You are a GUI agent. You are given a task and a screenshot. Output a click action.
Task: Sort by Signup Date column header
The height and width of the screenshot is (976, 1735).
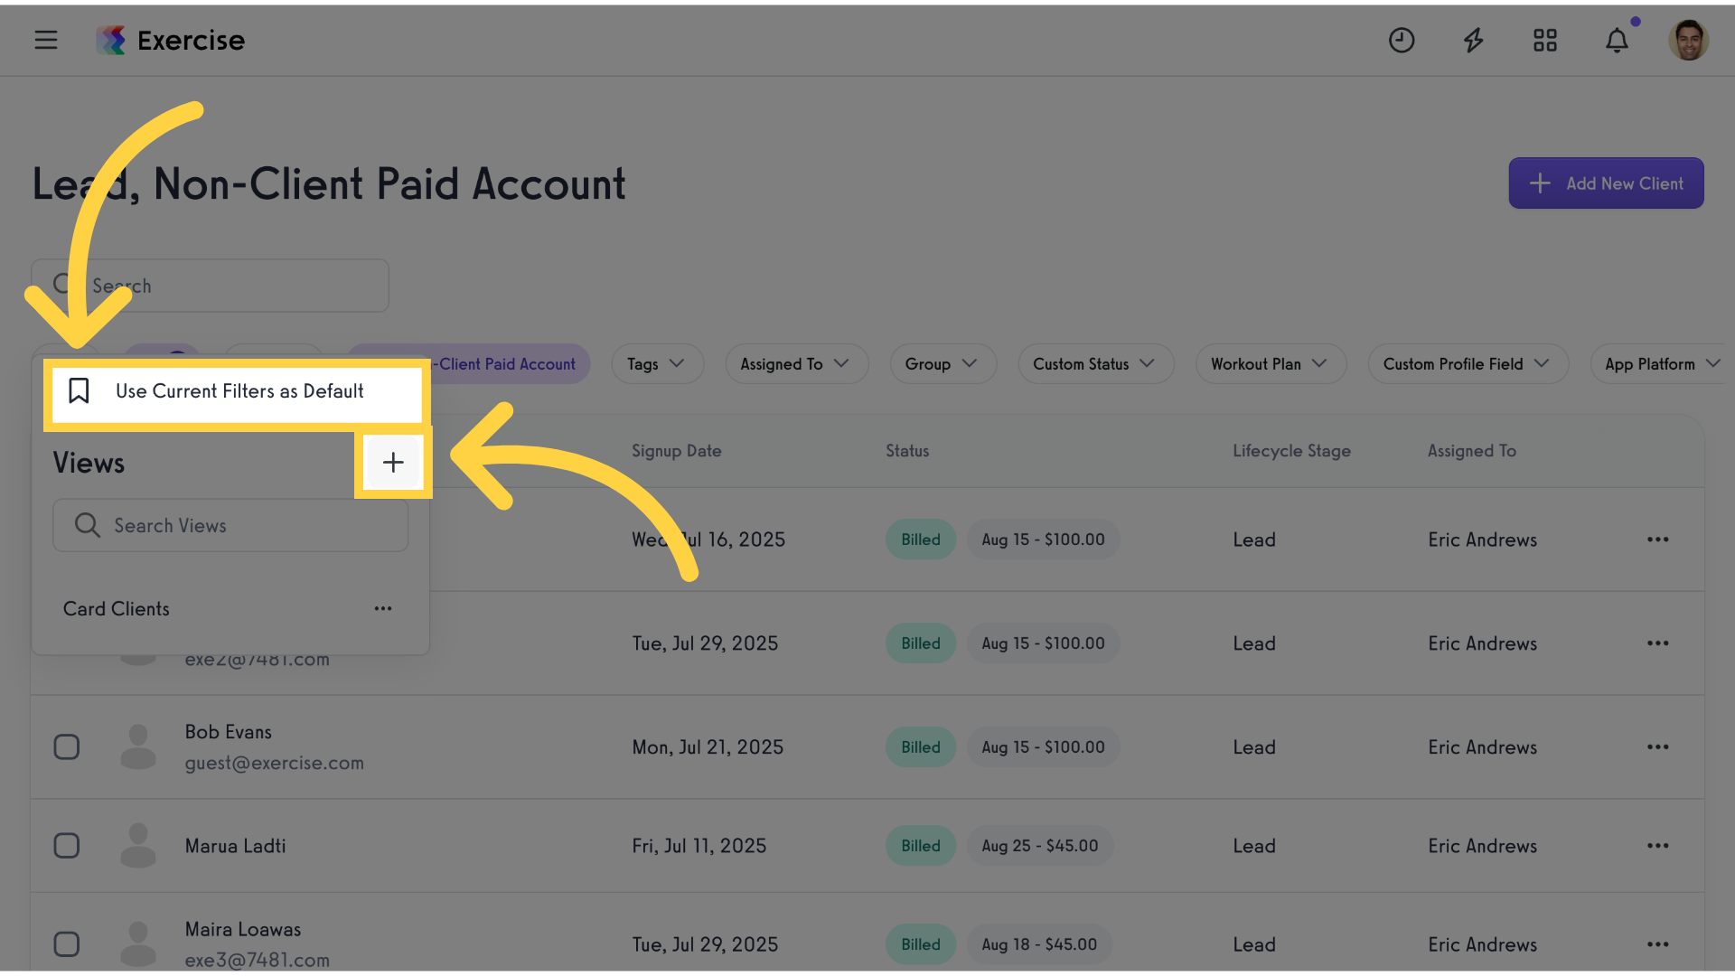[x=676, y=451]
